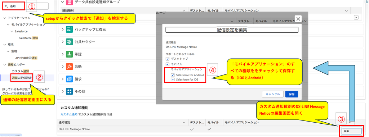Click the 編集 button for DX-LINE Message Notice
Screen dimensions: 369x137
point(351,131)
